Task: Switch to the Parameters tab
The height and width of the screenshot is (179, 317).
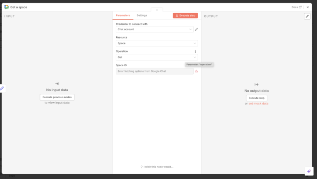Action: click(x=123, y=15)
